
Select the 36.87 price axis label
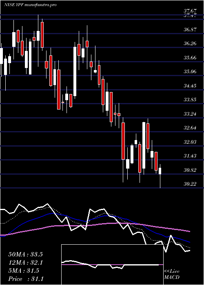pyautogui.click(x=191, y=29)
